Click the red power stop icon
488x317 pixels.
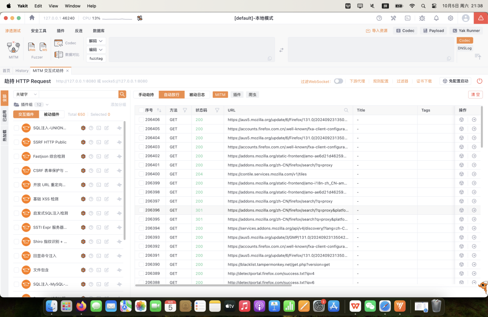pos(480,81)
